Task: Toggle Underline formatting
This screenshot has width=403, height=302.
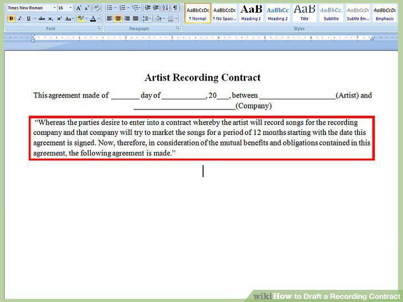Action: coord(28,18)
